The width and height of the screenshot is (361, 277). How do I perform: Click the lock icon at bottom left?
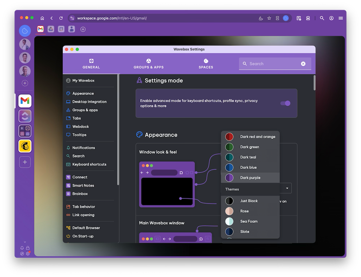pos(27,248)
